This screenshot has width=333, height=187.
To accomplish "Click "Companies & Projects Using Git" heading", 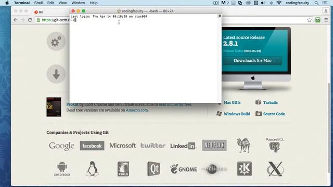I will pos(78,132).
